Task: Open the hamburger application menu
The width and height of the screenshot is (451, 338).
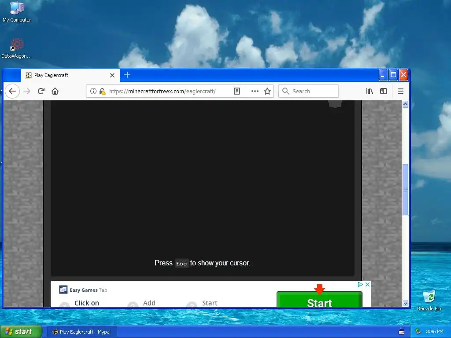Action: 401,91
